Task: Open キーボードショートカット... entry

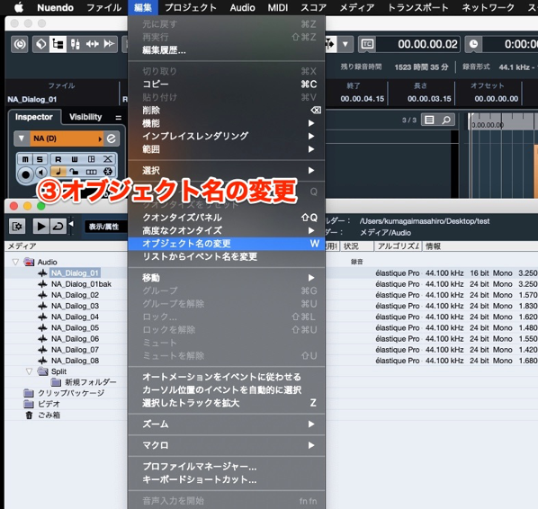Action: (x=226, y=479)
